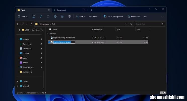Image resolution: width=187 pixels, height=101 pixels.
Task: Open Videos in sidebar
Action: (x=24, y=63)
